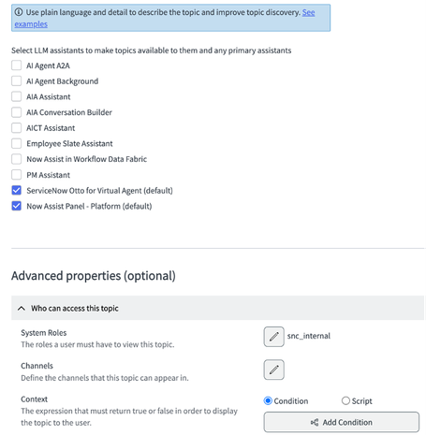
Task: Click the Advanced properties (optional) heading
Action: [x=94, y=276]
